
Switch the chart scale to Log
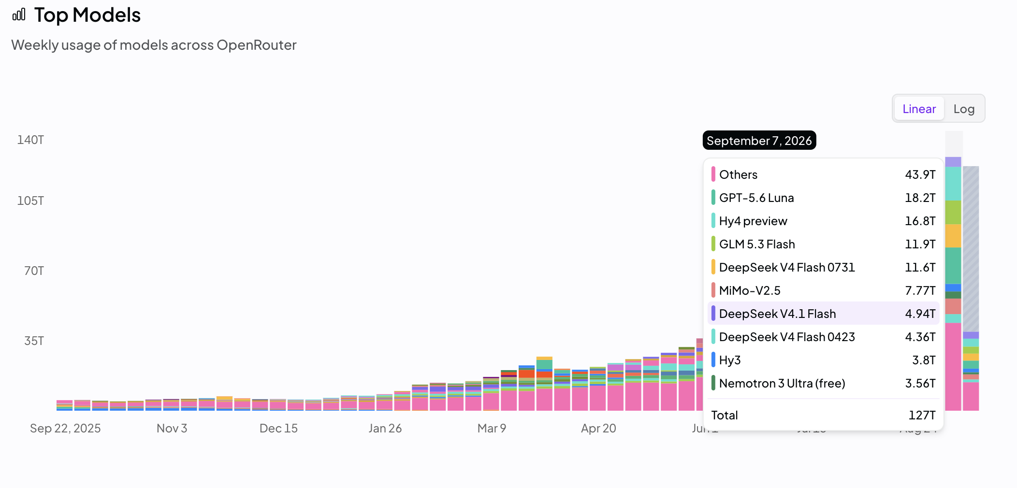tap(964, 109)
